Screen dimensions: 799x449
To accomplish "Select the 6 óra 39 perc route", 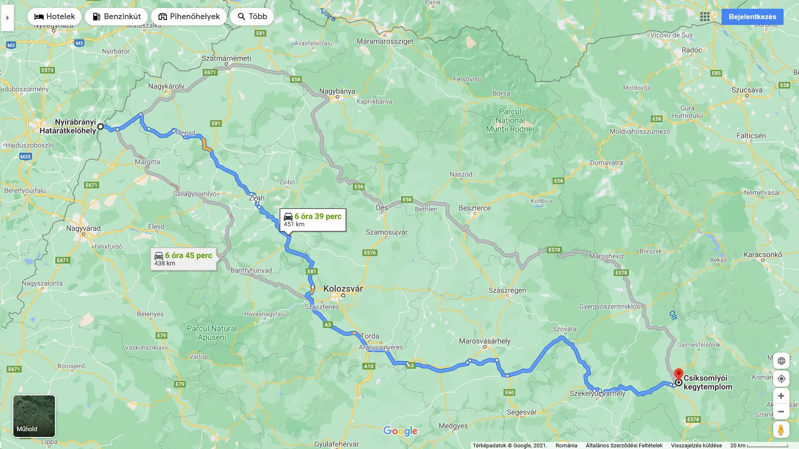I will [x=313, y=220].
